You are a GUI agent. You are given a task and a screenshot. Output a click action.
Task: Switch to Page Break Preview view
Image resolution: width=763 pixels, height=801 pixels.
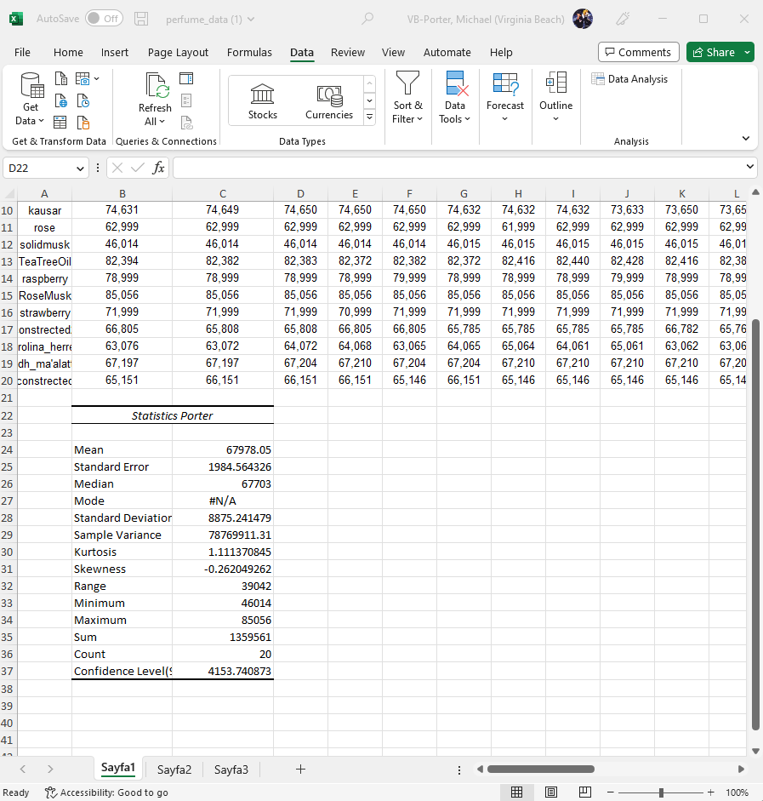(584, 792)
